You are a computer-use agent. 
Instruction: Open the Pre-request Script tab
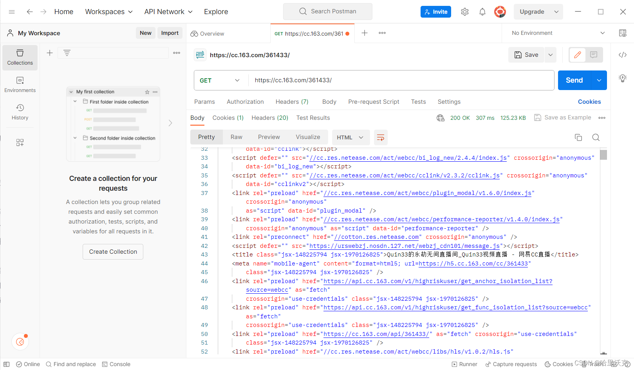pos(374,102)
